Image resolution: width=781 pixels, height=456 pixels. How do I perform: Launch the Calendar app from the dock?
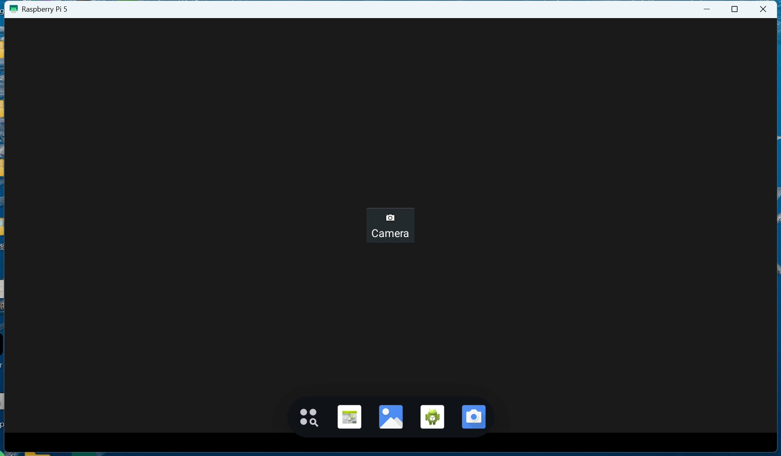[x=349, y=417]
